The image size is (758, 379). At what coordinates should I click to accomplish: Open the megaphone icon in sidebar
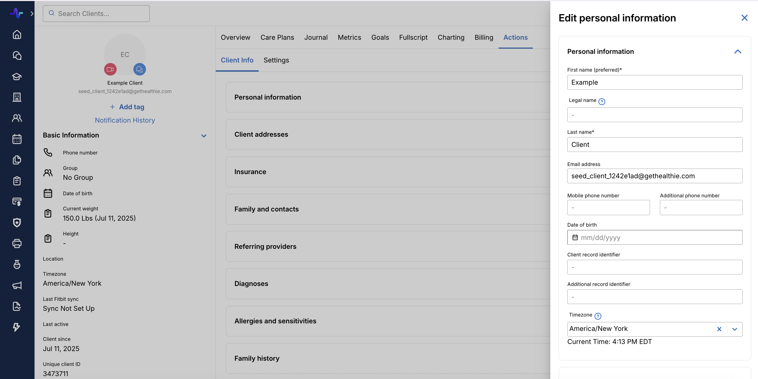point(17,285)
